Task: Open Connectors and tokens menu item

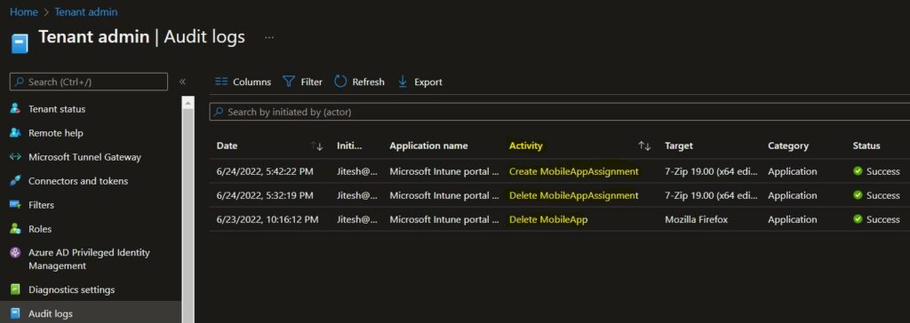Action: tap(78, 181)
